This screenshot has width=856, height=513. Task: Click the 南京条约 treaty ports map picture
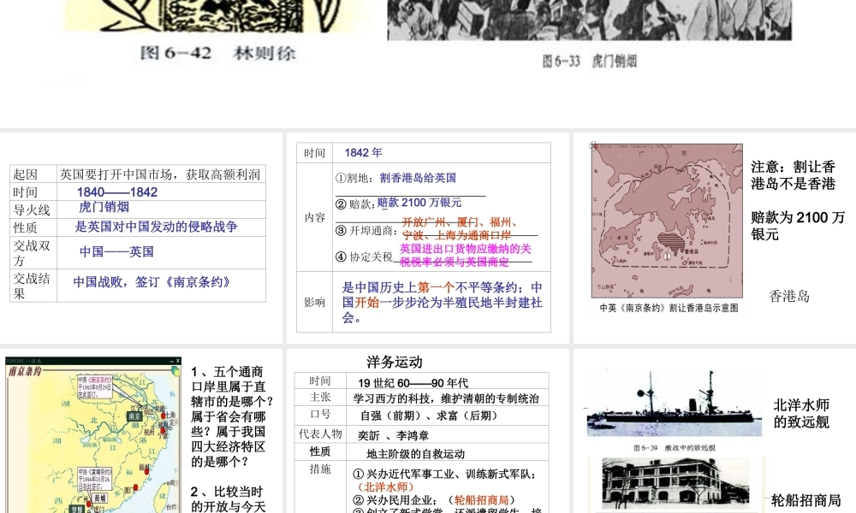[x=92, y=435]
